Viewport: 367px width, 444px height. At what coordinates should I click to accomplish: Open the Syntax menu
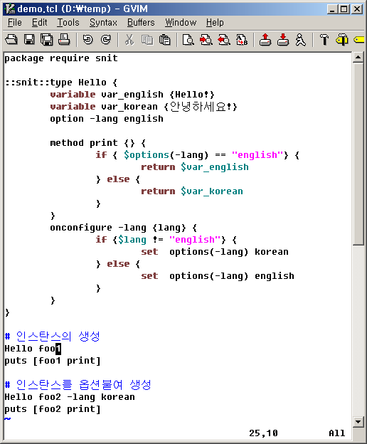point(103,22)
